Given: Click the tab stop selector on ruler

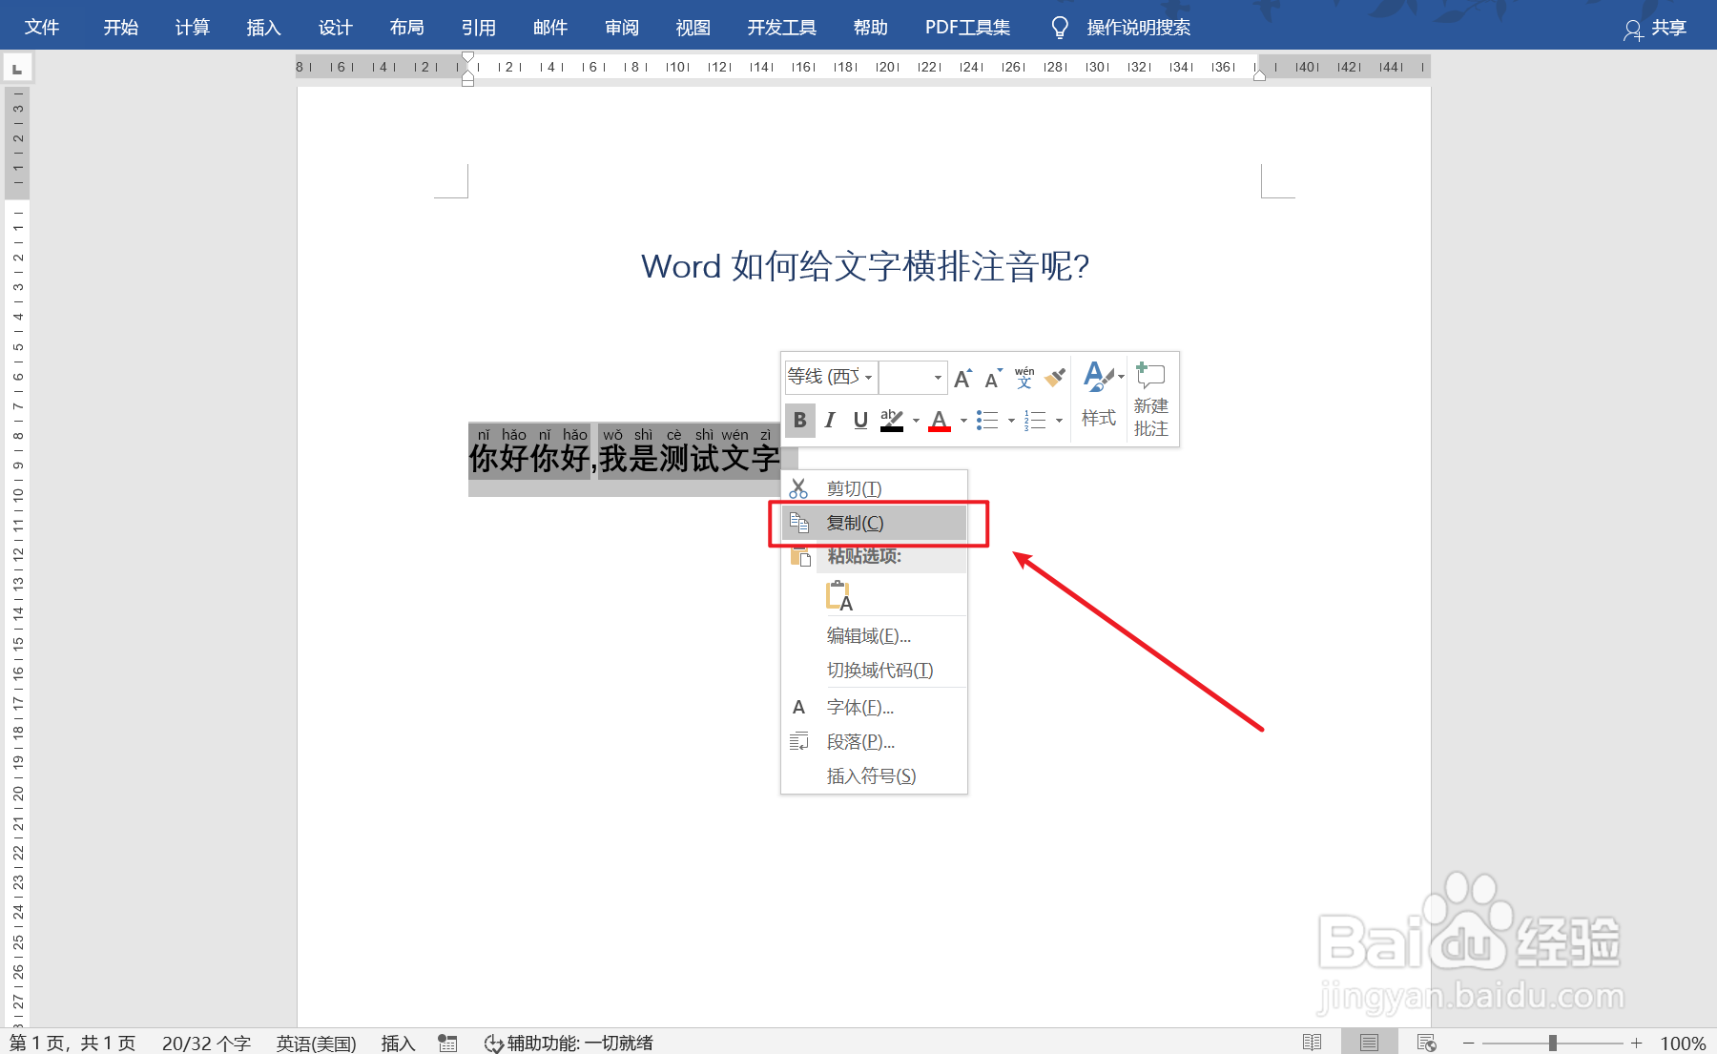Looking at the screenshot, I should 17,68.
